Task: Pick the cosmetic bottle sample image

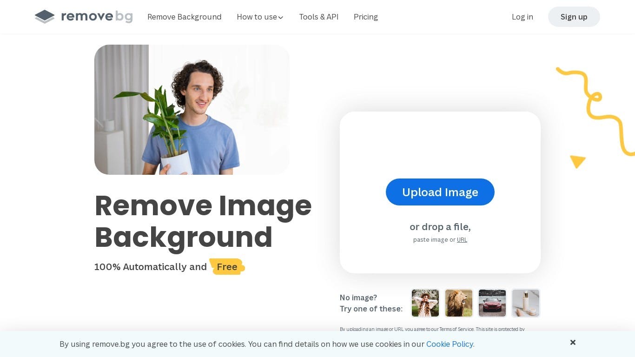Action: [525, 303]
